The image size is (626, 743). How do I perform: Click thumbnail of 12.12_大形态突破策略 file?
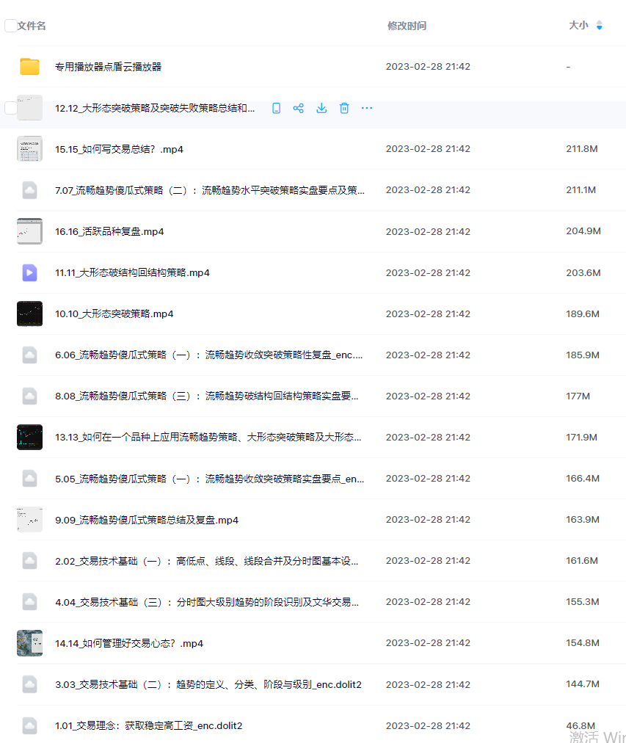click(29, 108)
